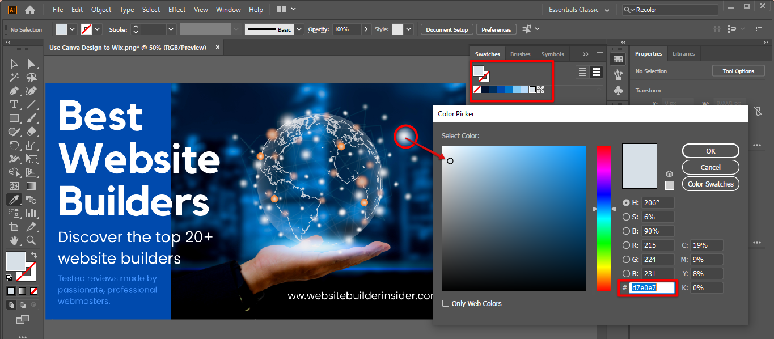Switch to the Brushes tab
Screen dimensions: 774x339
tap(520, 54)
